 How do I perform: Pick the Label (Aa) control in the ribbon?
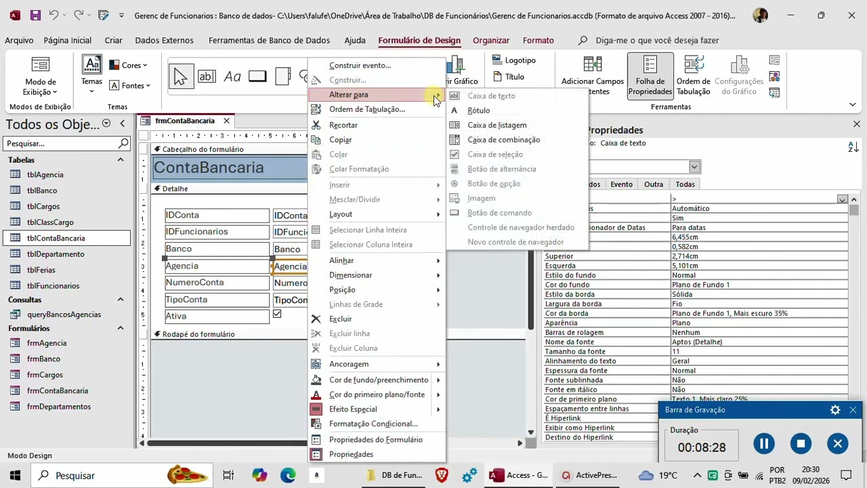232,77
